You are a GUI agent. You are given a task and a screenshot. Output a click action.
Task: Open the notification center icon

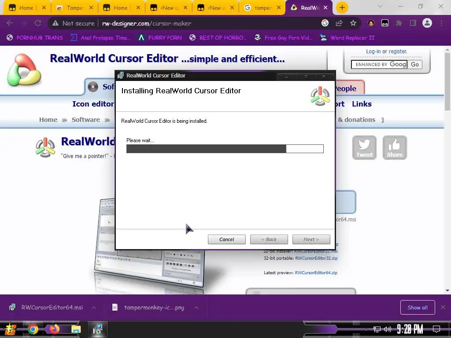coord(436,329)
